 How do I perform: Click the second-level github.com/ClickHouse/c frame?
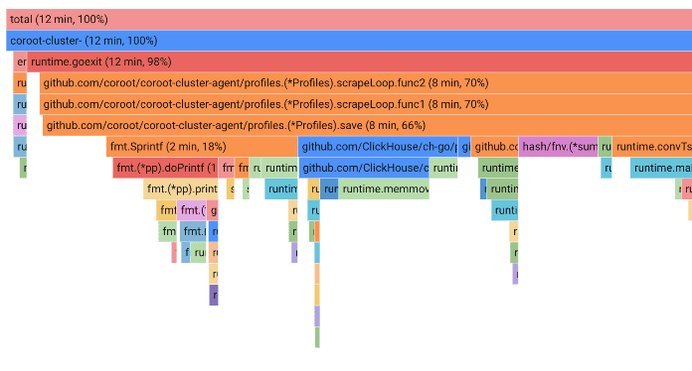coord(364,168)
